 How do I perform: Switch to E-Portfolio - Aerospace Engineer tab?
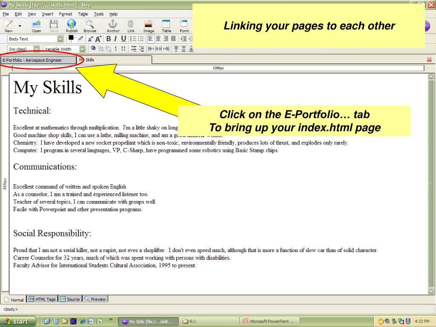coord(38,60)
